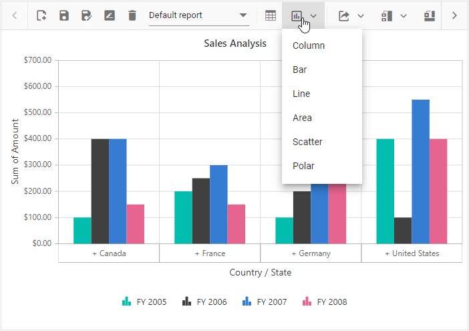Viewport: 469px width, 331px height.
Task: Click FY 2007 blue legend swatch
Action: click(x=247, y=302)
